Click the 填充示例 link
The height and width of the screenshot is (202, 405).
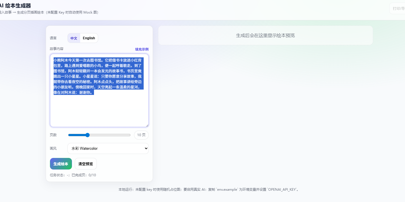click(142, 49)
